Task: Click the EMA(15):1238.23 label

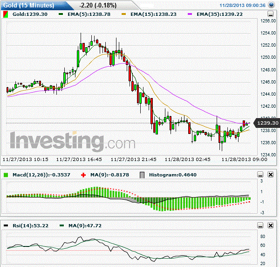Action: coord(153,14)
